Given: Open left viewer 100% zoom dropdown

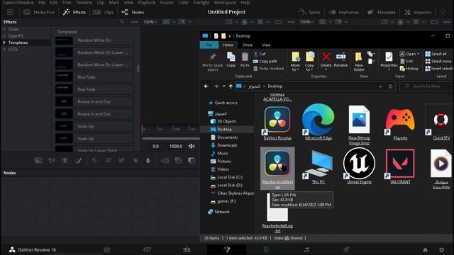Looking at the screenshot, I should [x=150, y=22].
